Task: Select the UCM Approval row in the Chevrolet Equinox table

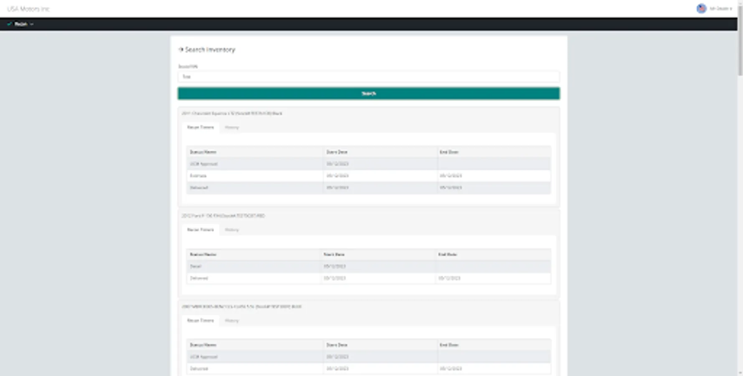Action: [x=368, y=164]
